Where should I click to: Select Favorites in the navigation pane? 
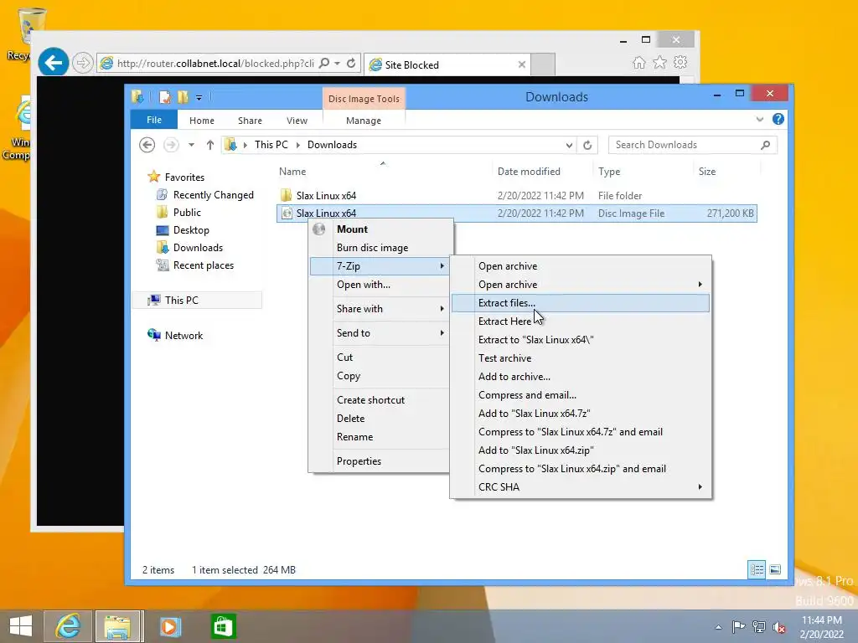(x=184, y=177)
